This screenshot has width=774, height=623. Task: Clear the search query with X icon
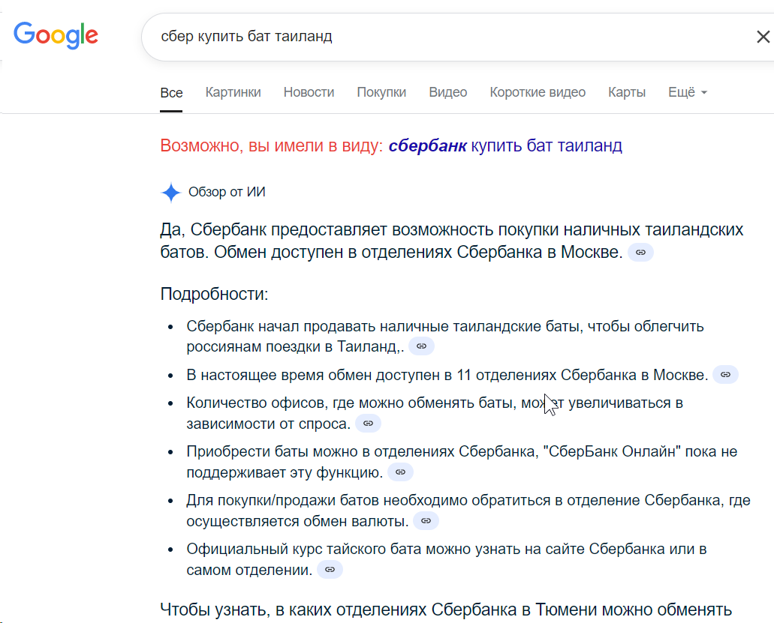point(763,37)
